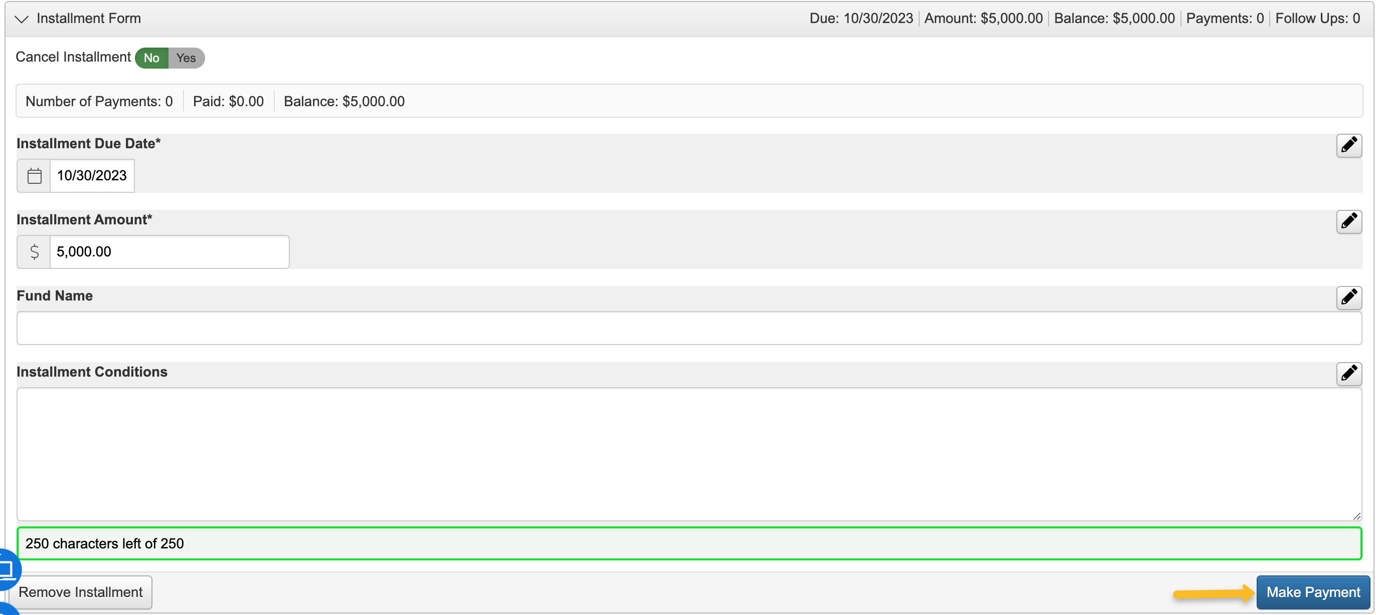Click pencil icon for Installment Conditions

[1348, 374]
